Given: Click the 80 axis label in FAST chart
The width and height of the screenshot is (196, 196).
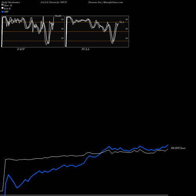Looking at the screenshot, I should [62, 20].
